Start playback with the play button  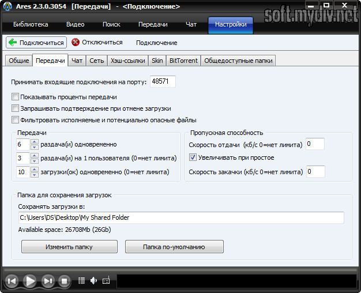pos(30,281)
